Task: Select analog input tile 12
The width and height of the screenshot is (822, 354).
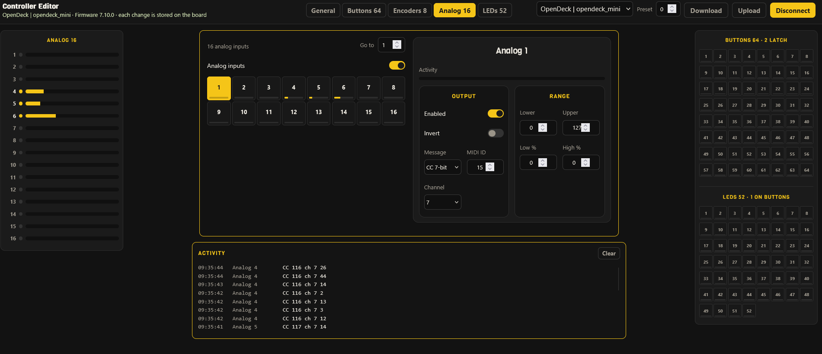Action: [x=294, y=113]
